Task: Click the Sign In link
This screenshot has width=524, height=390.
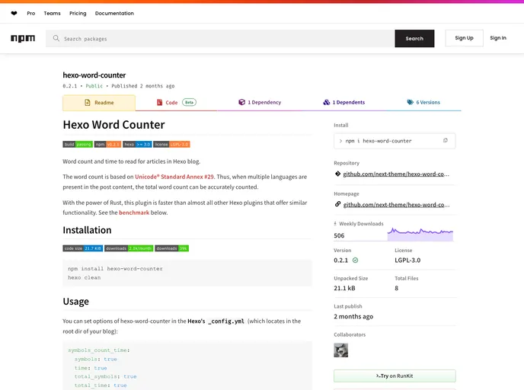Action: pyautogui.click(x=498, y=38)
